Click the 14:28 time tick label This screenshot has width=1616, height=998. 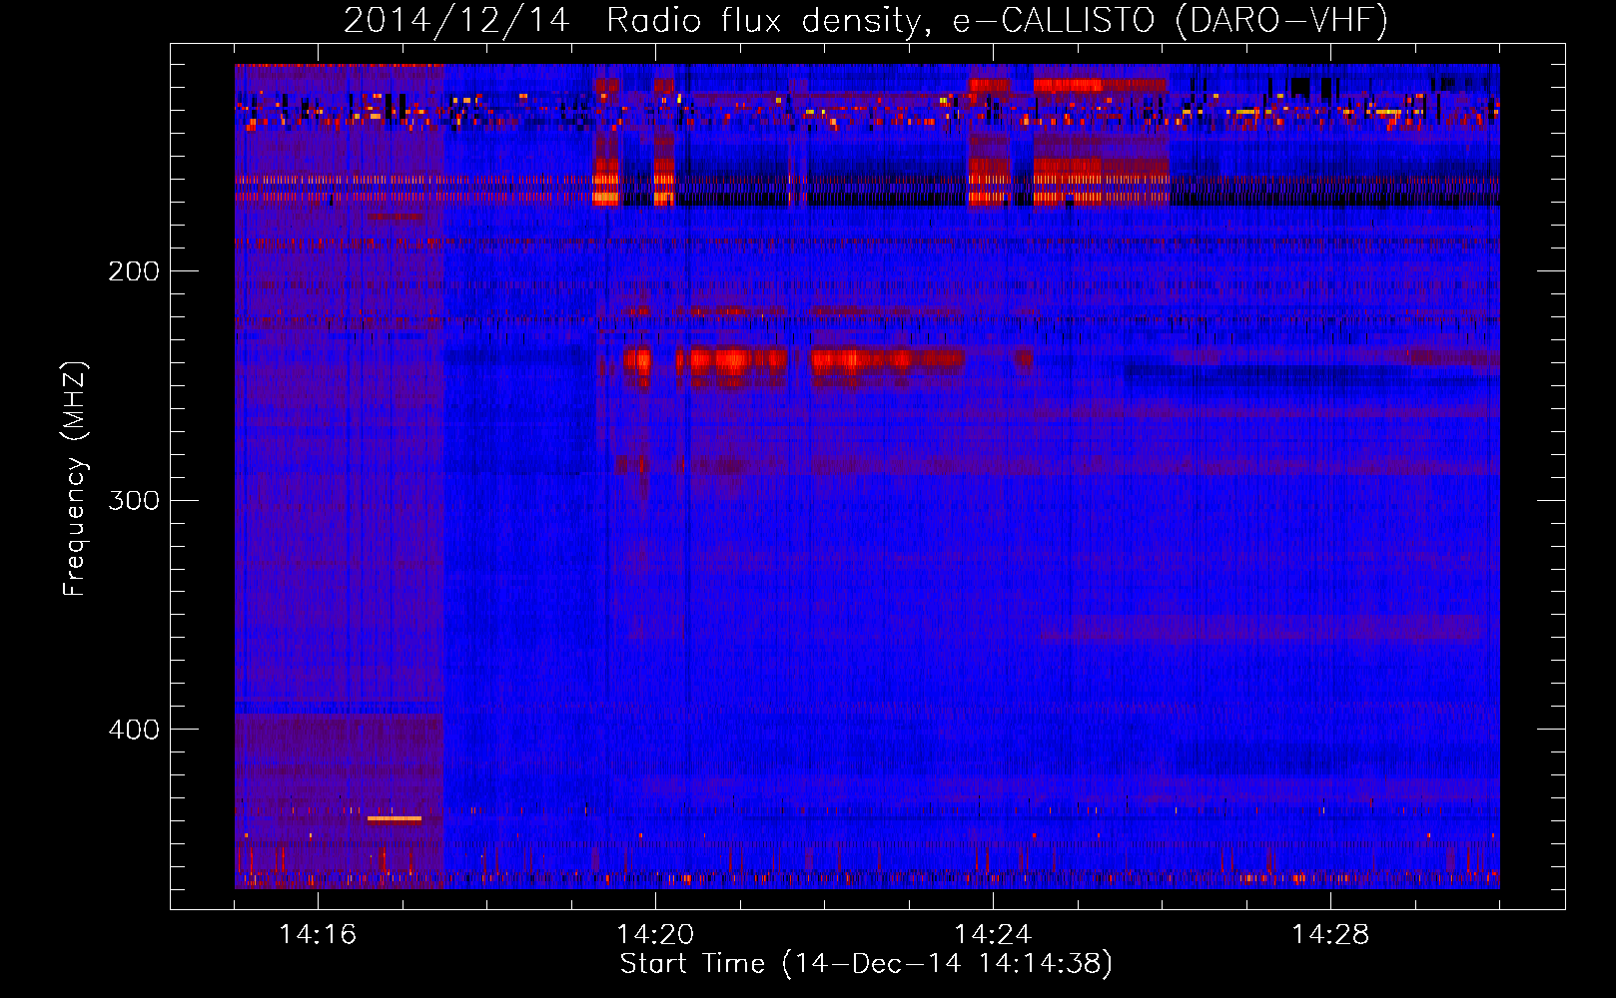coord(1330,934)
